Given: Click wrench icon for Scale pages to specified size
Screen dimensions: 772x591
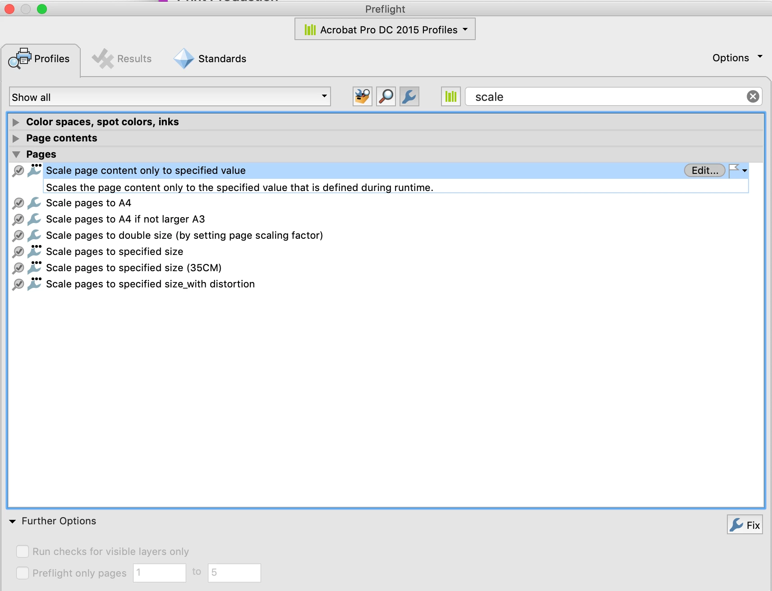Looking at the screenshot, I should click(34, 252).
